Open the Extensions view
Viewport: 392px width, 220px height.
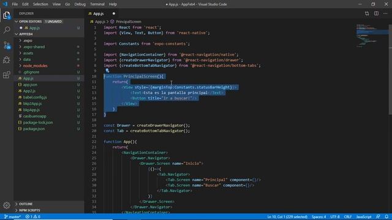(7, 75)
